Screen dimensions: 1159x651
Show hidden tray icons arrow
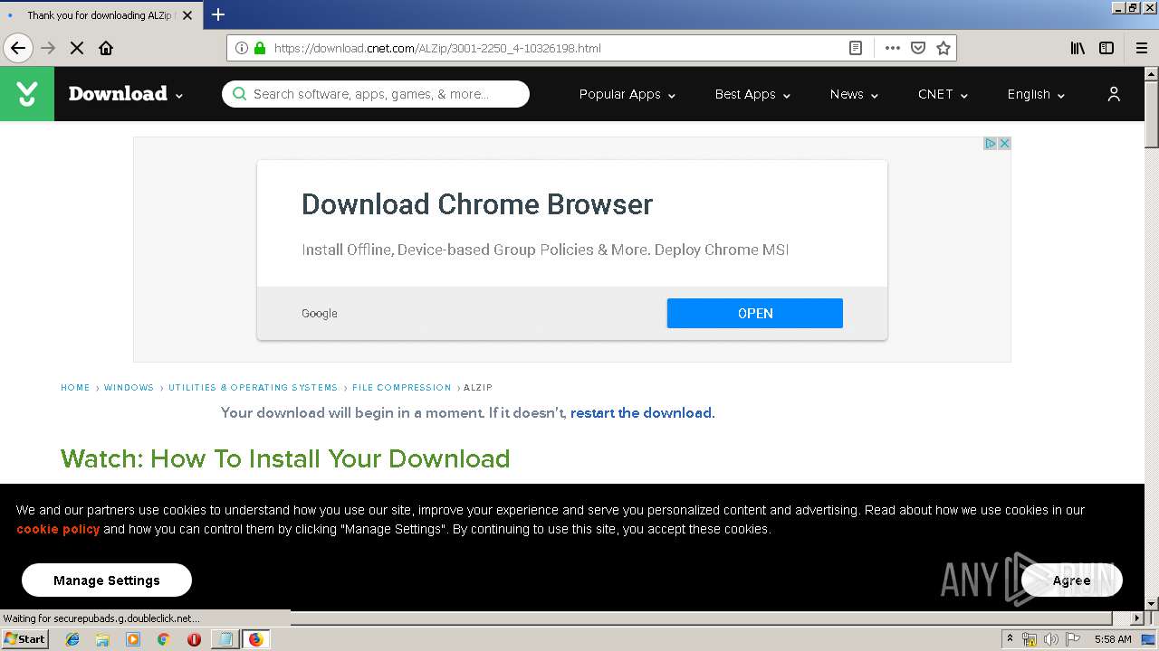coord(1009,639)
